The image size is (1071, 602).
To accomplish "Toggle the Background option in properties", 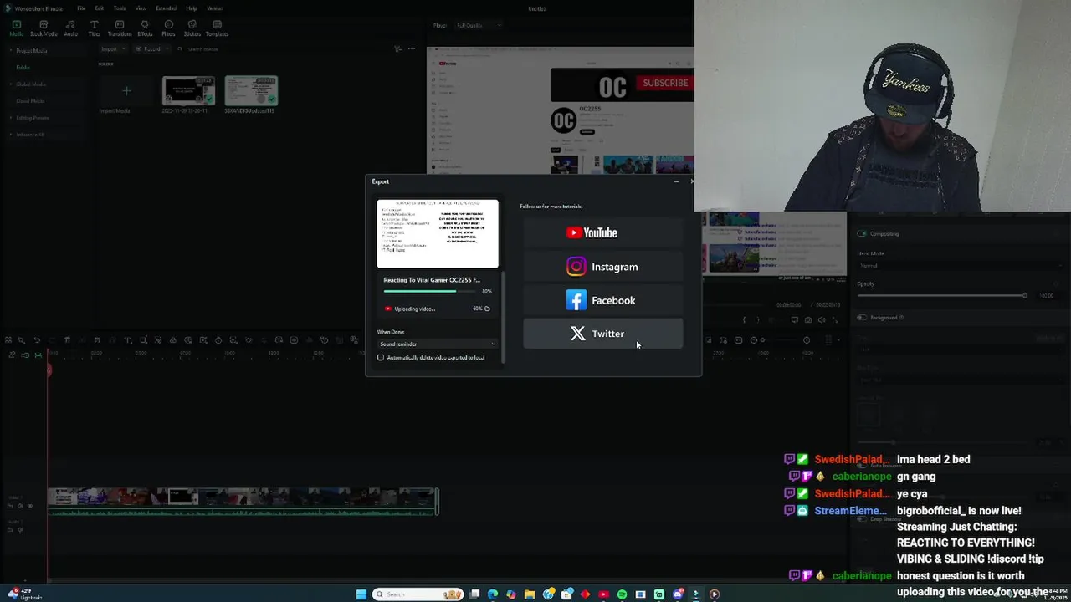I will click(863, 318).
